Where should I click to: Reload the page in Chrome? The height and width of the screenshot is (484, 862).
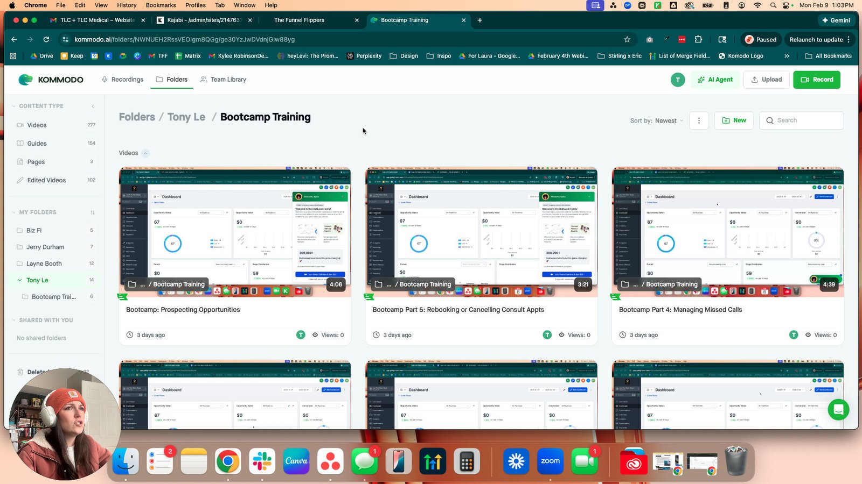tap(46, 39)
